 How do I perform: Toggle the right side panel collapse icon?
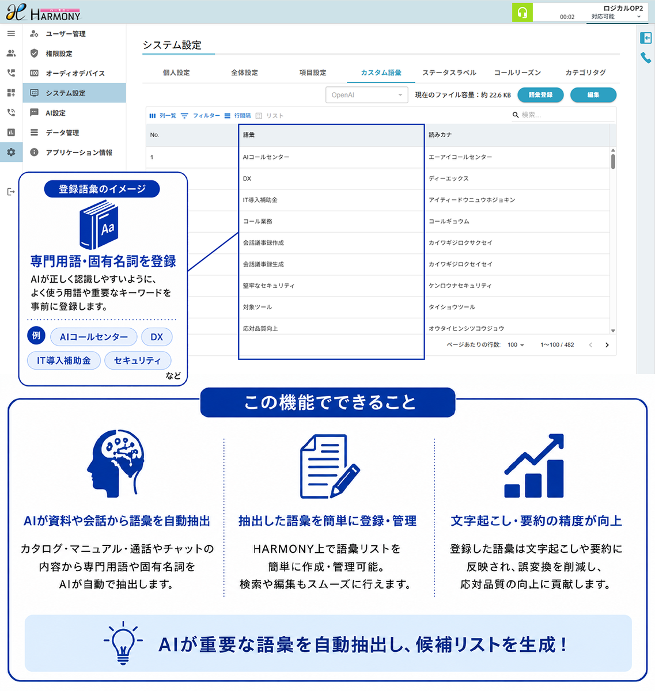tap(646, 38)
